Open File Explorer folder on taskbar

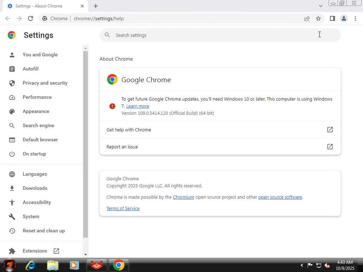(53, 265)
